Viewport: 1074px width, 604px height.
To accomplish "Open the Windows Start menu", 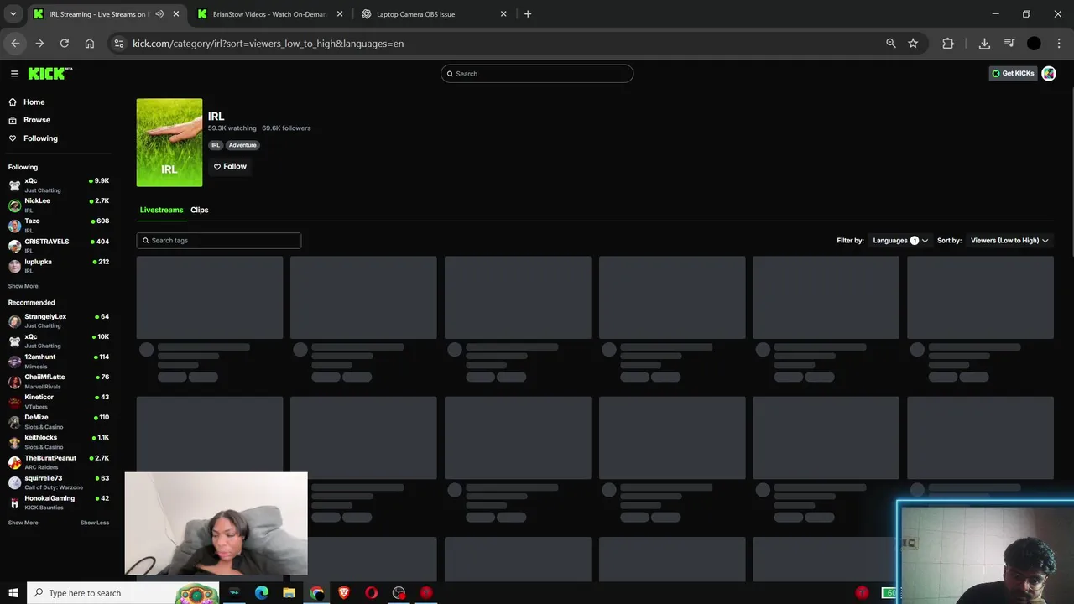I will 13,593.
